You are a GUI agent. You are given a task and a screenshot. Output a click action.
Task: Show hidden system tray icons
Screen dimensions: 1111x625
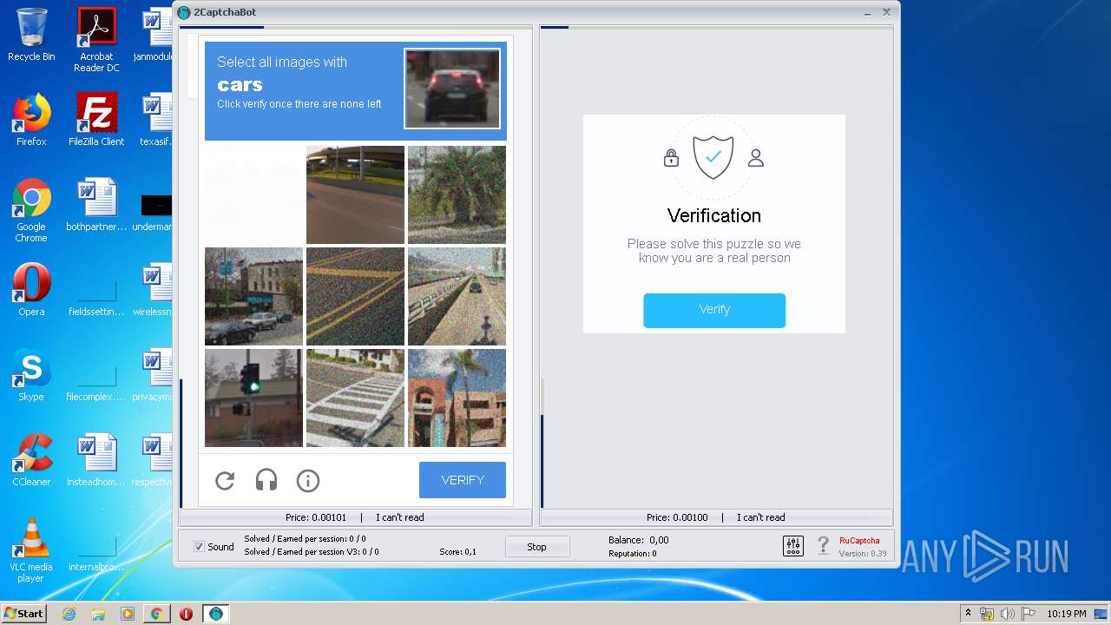point(968,613)
